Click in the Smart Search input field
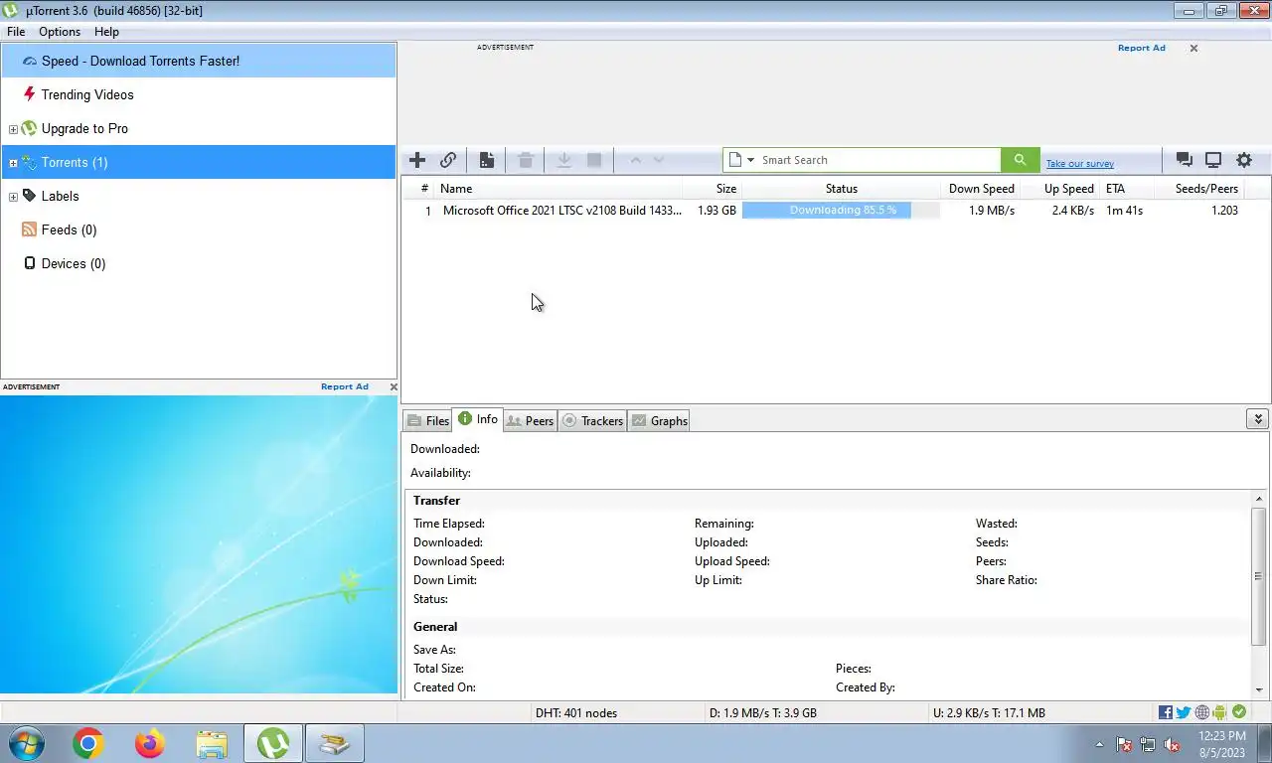This screenshot has width=1272, height=763. tap(878, 160)
